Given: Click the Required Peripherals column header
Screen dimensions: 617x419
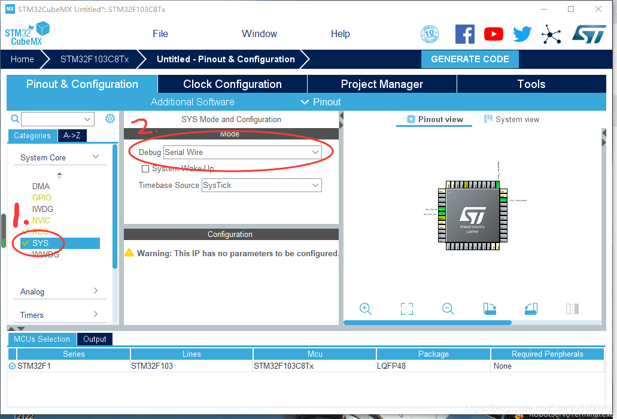Looking at the screenshot, I should point(548,354).
